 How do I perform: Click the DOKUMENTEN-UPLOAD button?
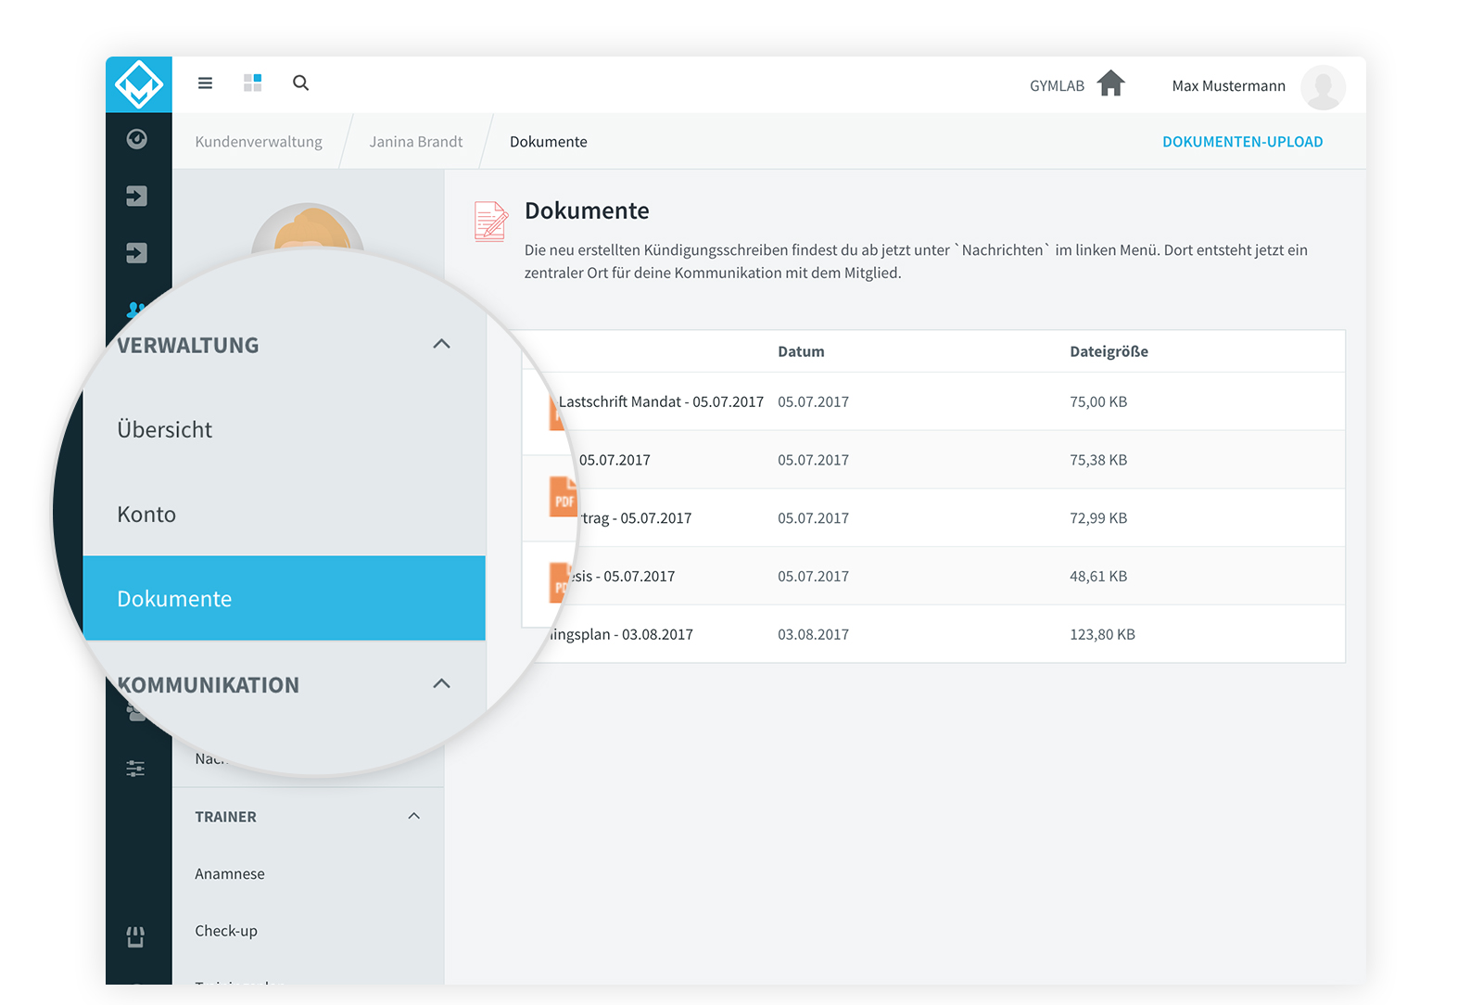pyautogui.click(x=1243, y=142)
